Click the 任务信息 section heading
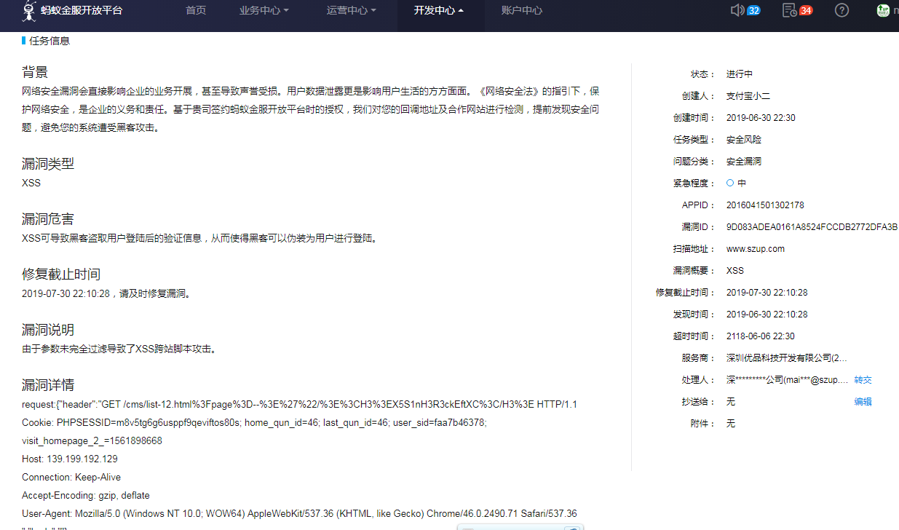The height and width of the screenshot is (530, 899). point(49,41)
